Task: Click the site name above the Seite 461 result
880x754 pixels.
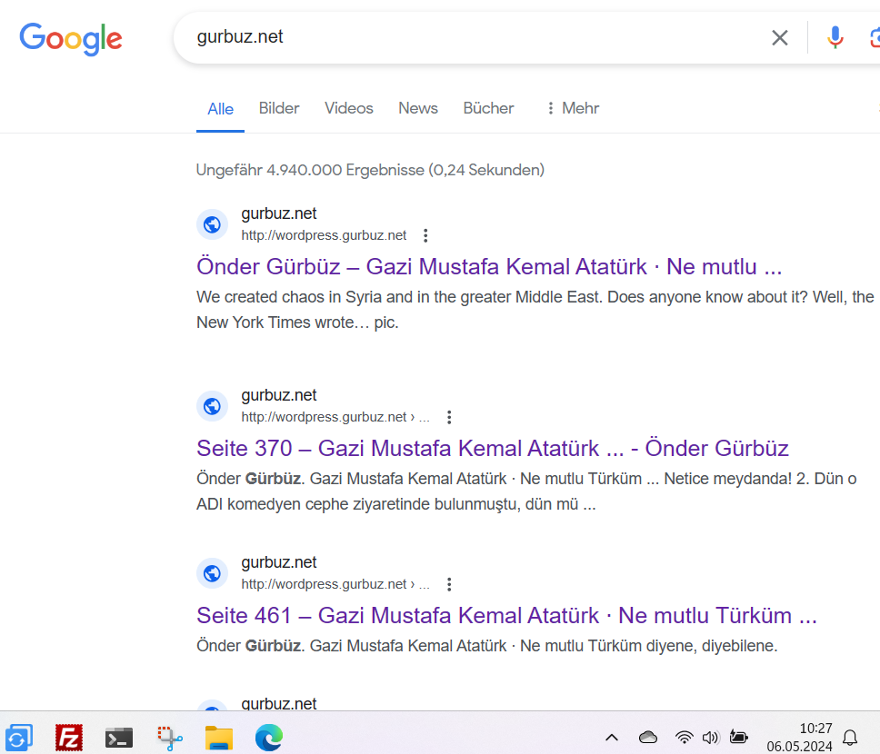Action: tap(279, 562)
